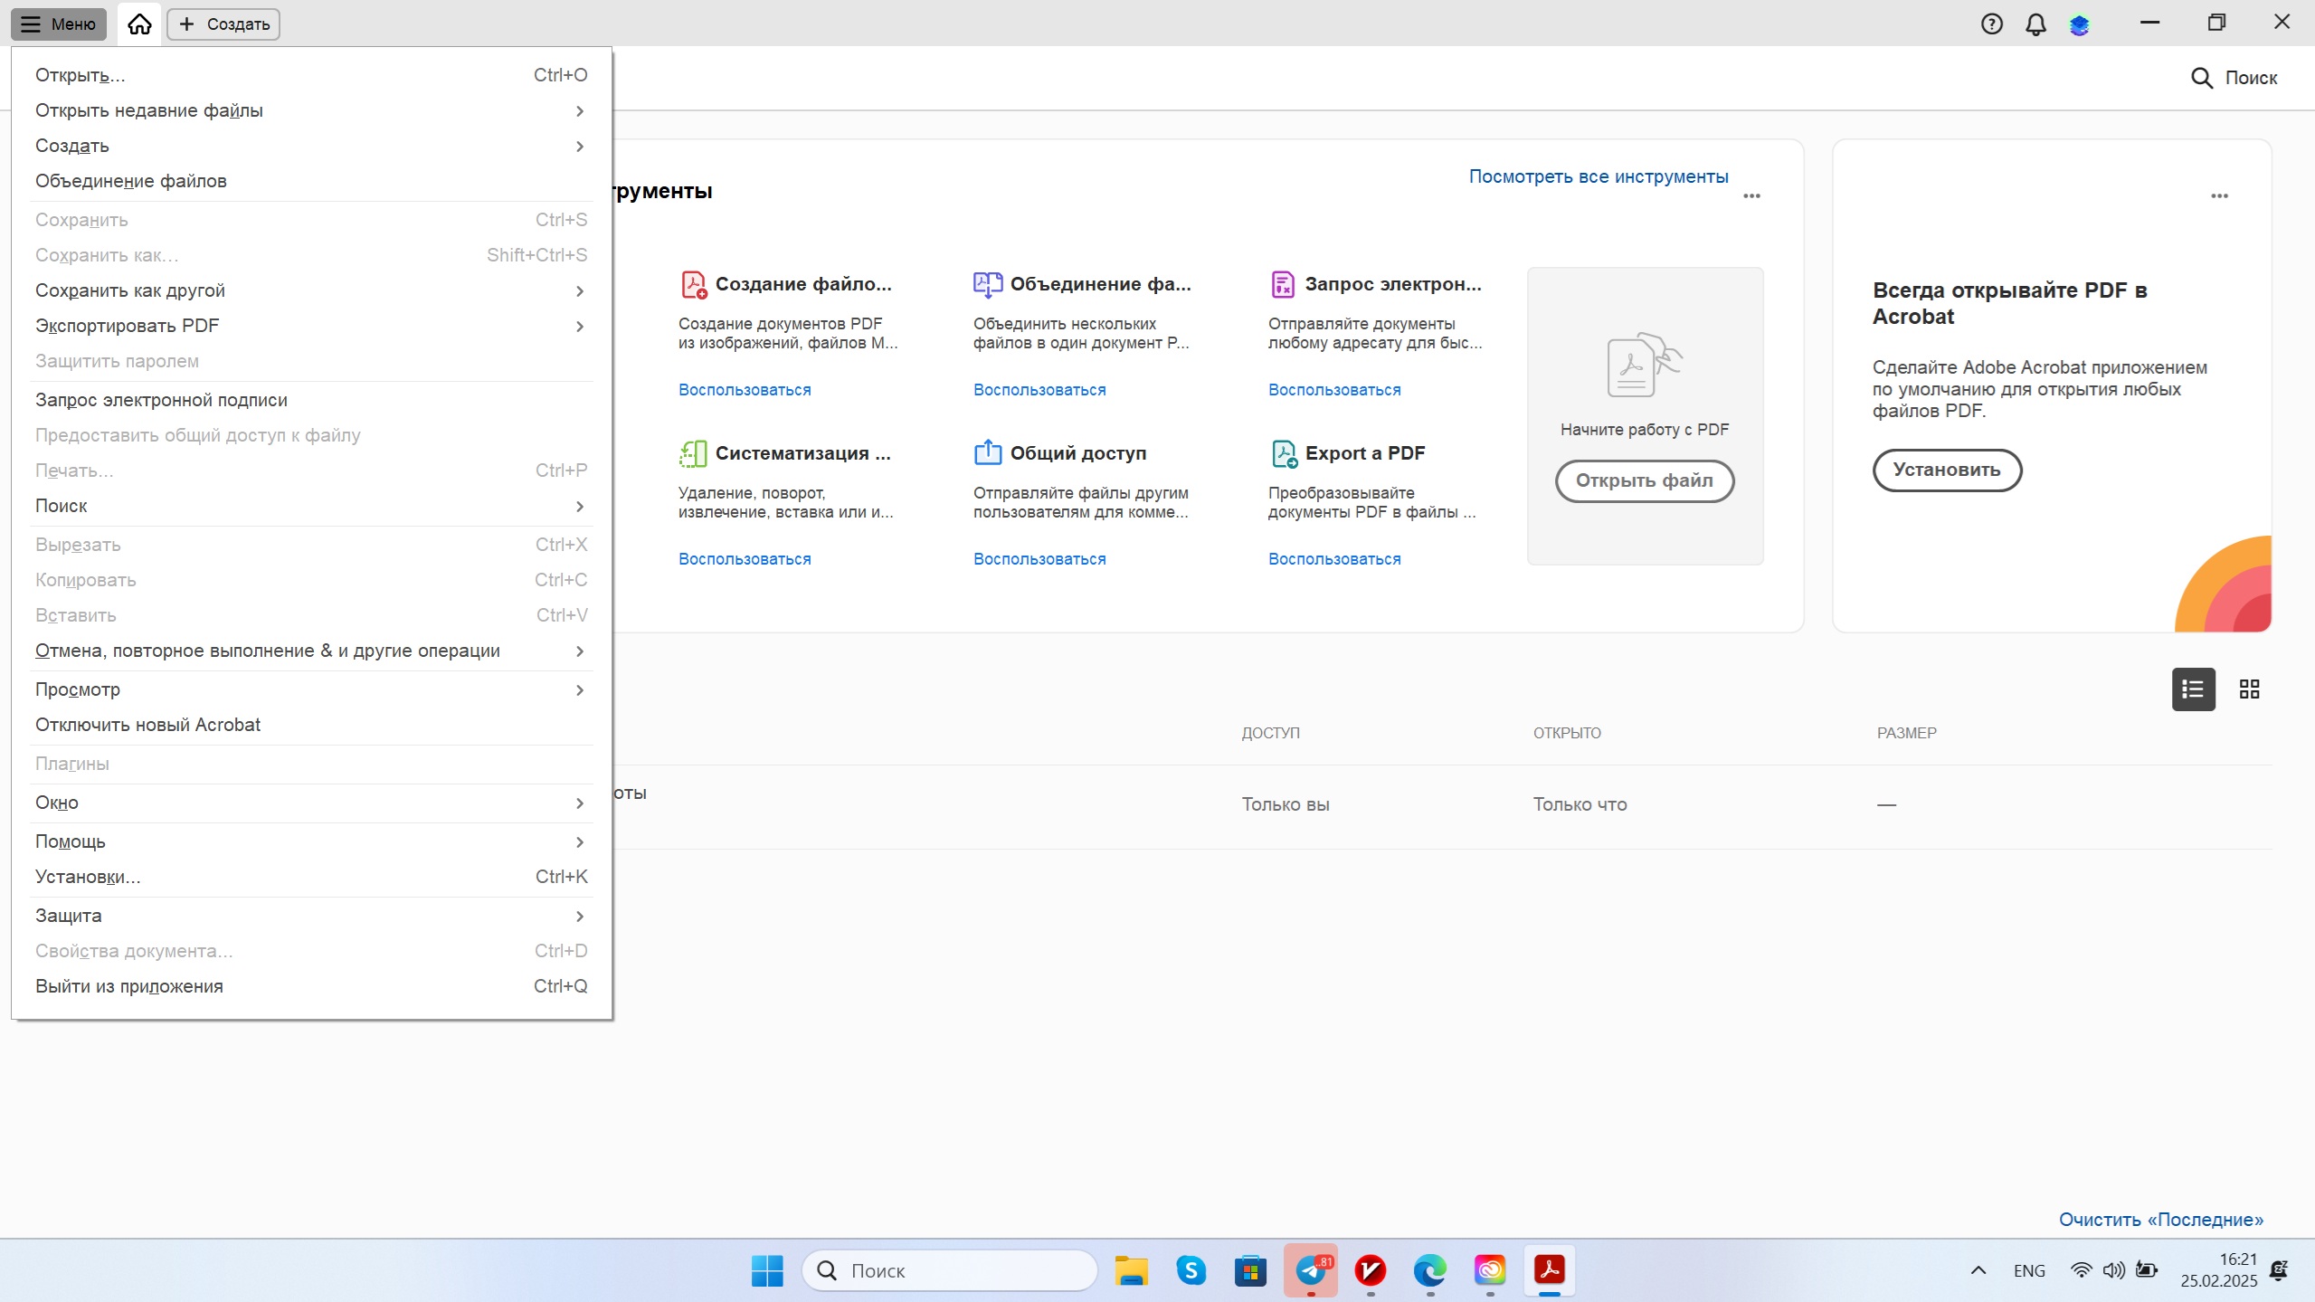The image size is (2315, 1302).
Task: Click the ENG language indicator
Action: tap(2029, 1270)
